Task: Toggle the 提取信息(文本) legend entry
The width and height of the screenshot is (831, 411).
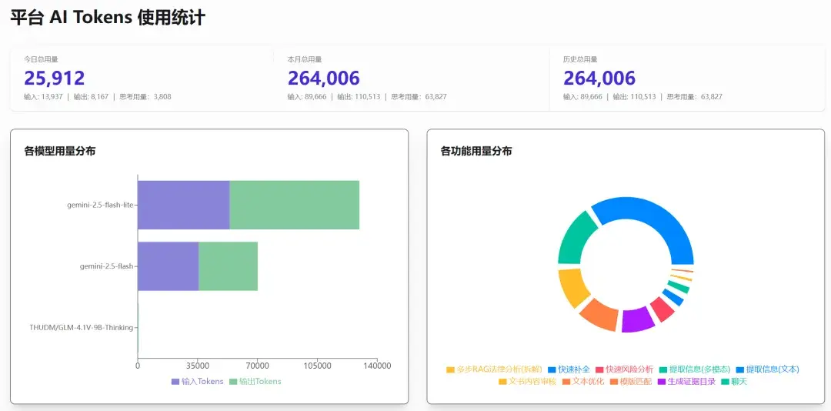Action: coord(767,369)
